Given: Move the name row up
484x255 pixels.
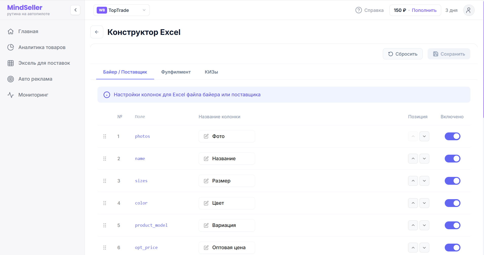Looking at the screenshot, I should point(413,158).
